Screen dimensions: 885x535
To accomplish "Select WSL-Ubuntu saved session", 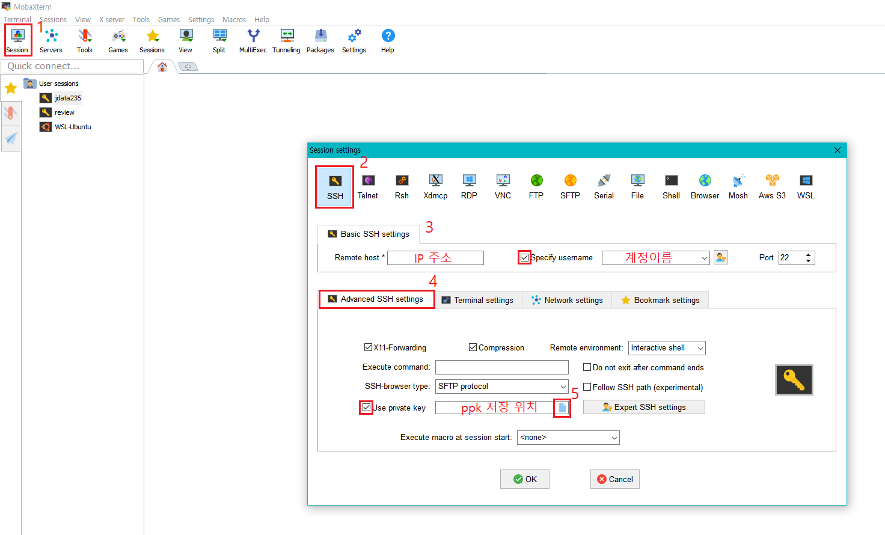I will click(73, 127).
